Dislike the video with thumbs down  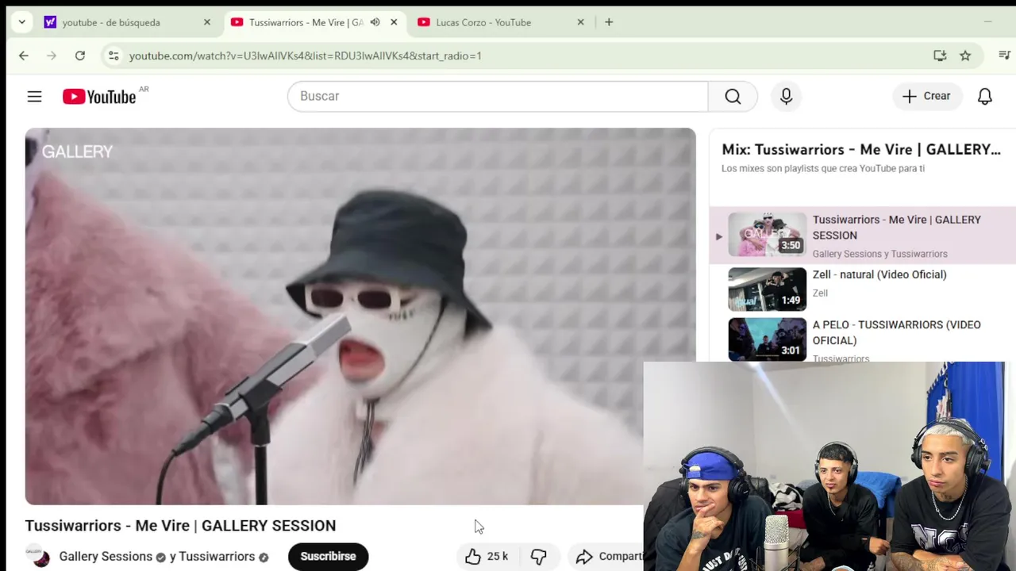click(x=539, y=557)
